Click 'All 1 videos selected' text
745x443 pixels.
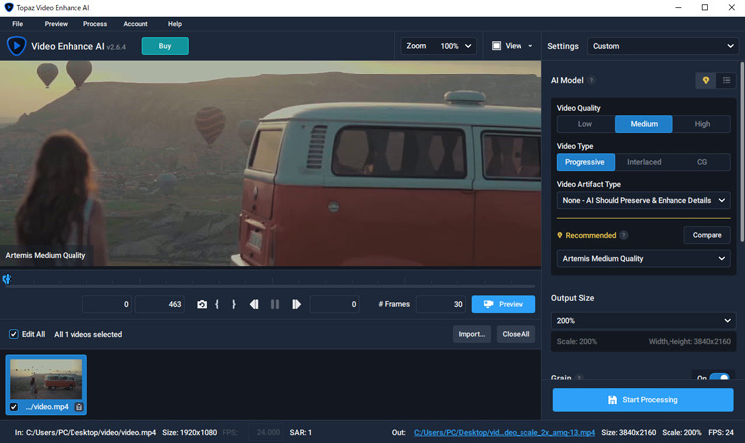(x=87, y=334)
